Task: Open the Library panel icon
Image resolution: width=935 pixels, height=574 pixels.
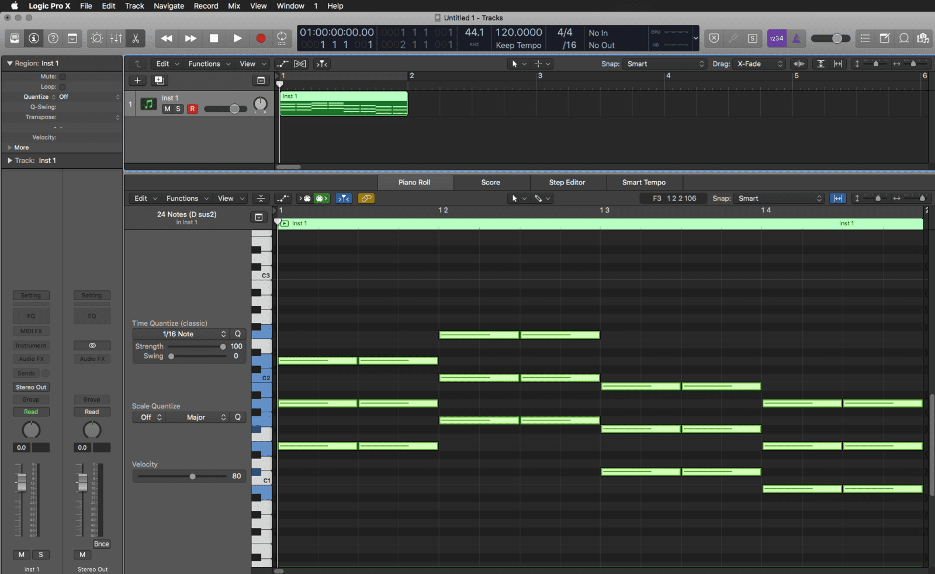Action: (15, 39)
